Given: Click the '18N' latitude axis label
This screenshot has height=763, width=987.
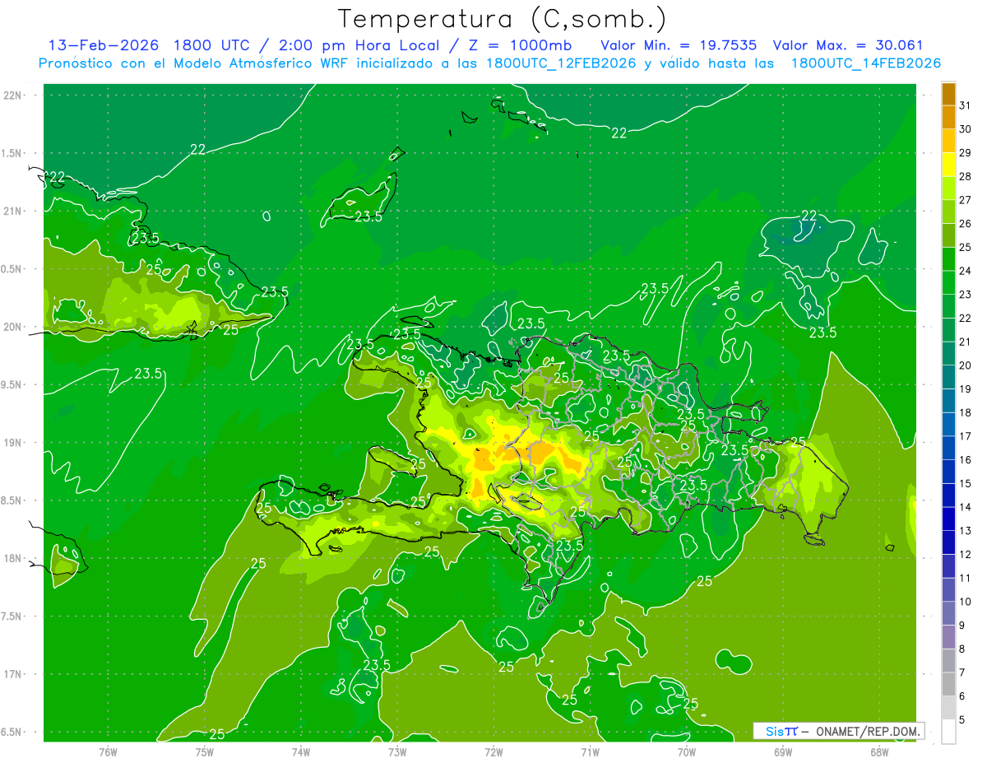Looking at the screenshot, I should (x=13, y=558).
